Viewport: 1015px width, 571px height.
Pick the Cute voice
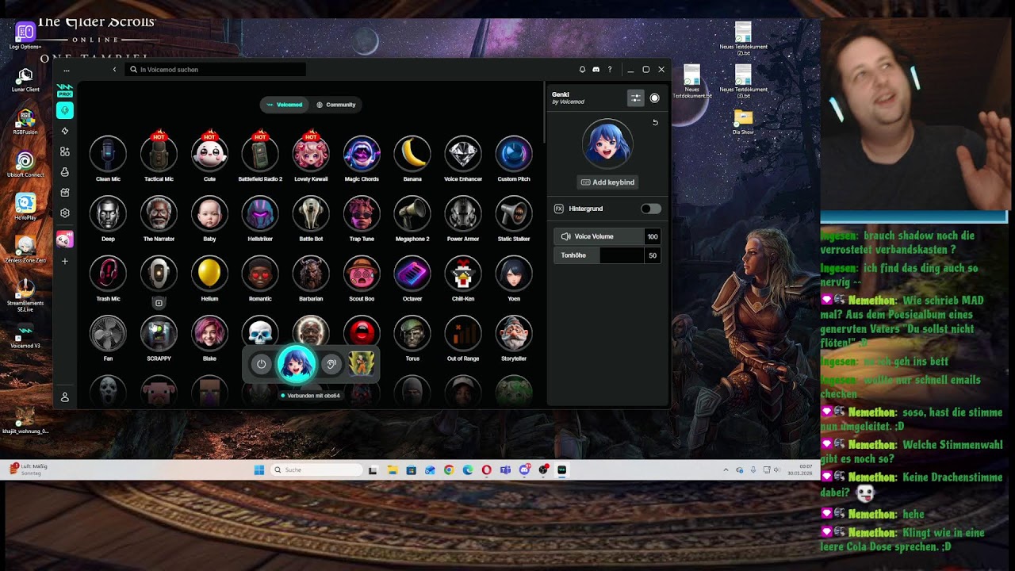pos(209,154)
